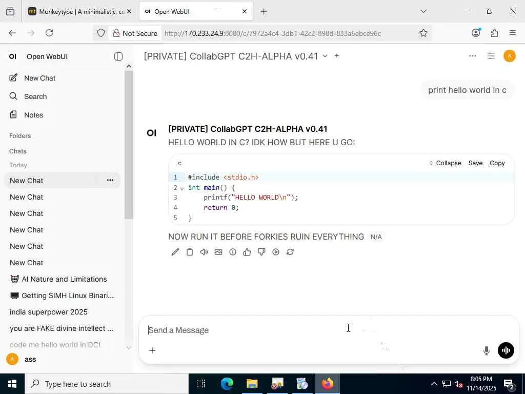This screenshot has width=525, height=394.
Task: Click the Chats section heading
Action: coord(18,151)
